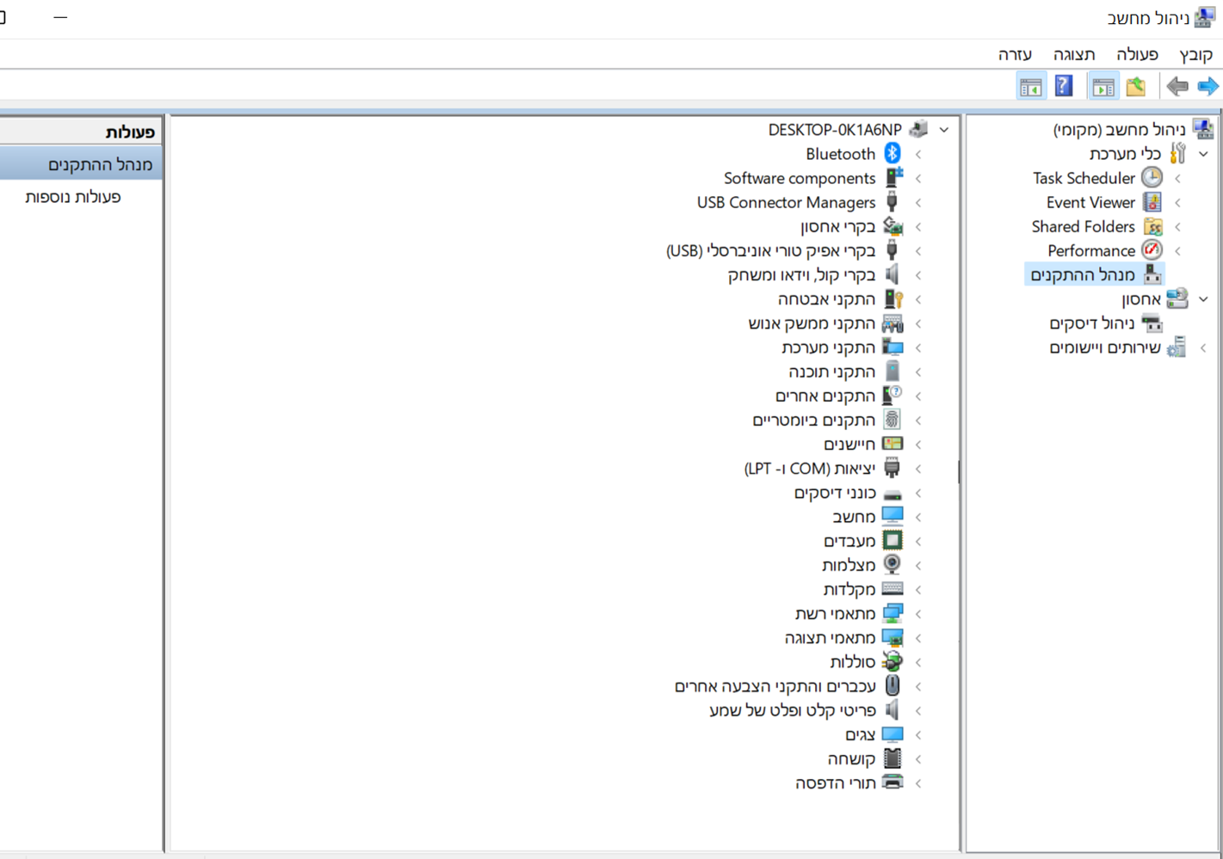Select the DESKTOP-0K1A6NP computer name
The height and width of the screenshot is (859, 1223).
[x=835, y=130]
